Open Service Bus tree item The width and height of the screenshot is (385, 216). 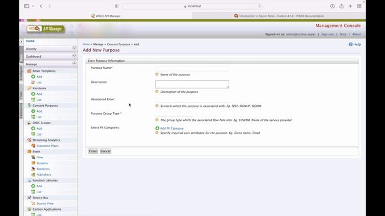point(40,197)
